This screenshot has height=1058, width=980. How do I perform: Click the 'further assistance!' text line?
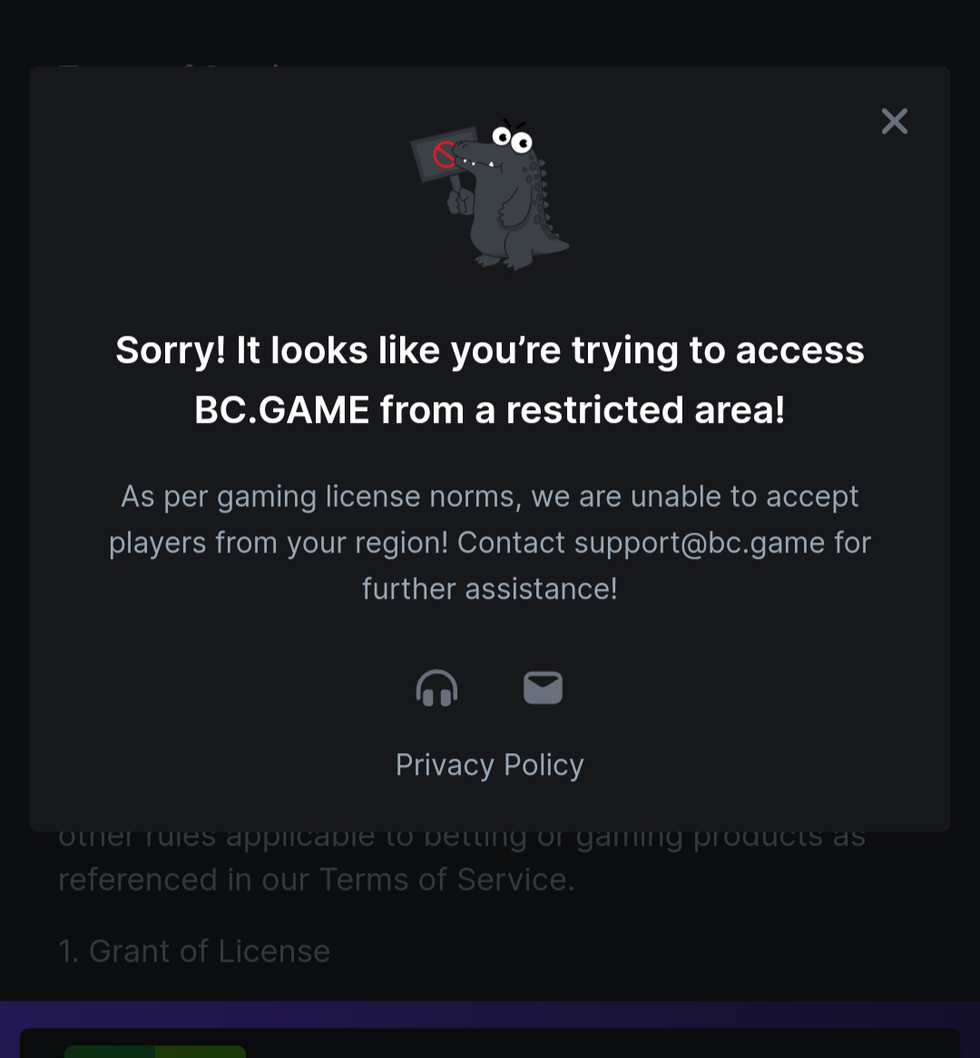[x=489, y=589]
